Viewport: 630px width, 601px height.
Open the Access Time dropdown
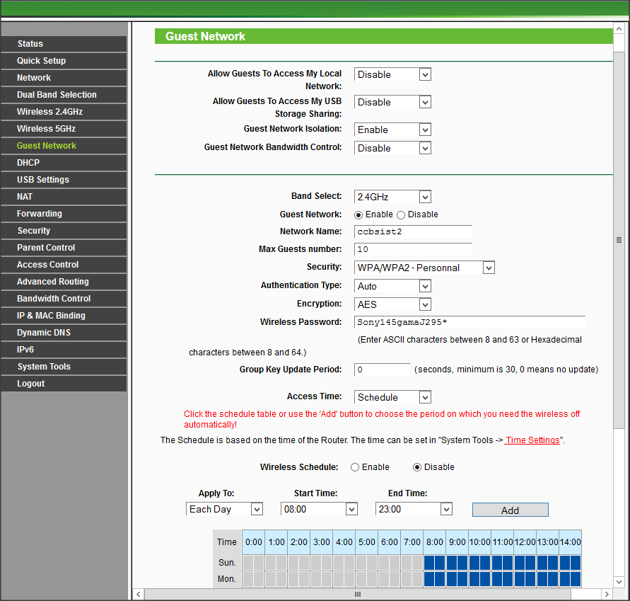[x=392, y=397]
